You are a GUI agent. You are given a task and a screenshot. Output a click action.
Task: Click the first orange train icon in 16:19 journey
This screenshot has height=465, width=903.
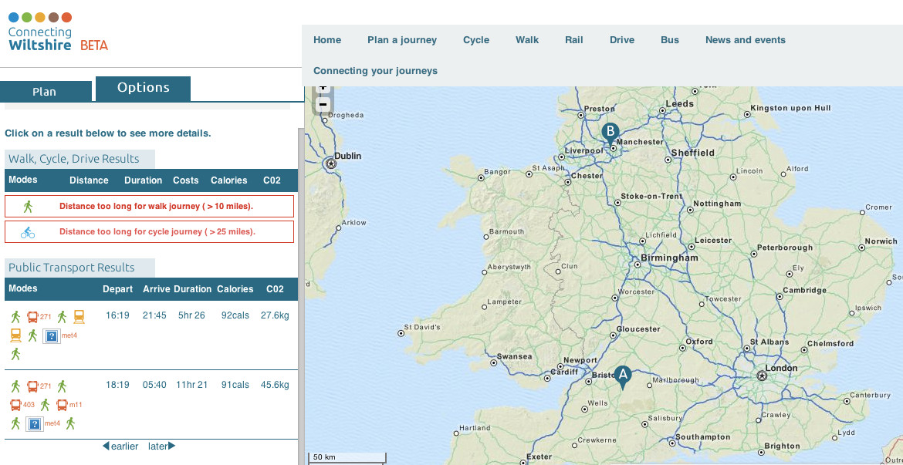point(79,316)
